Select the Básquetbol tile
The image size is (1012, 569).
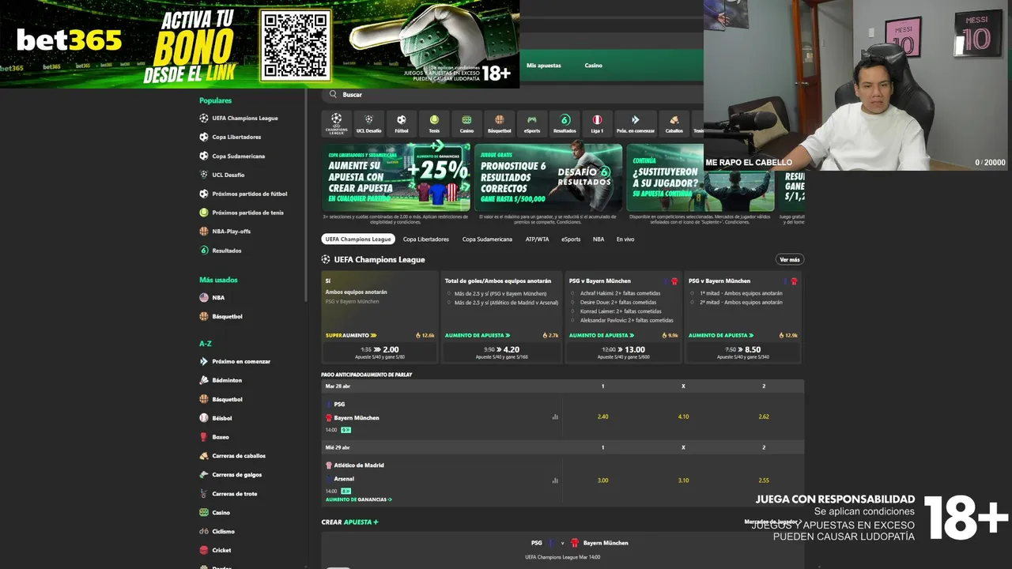pyautogui.click(x=499, y=123)
